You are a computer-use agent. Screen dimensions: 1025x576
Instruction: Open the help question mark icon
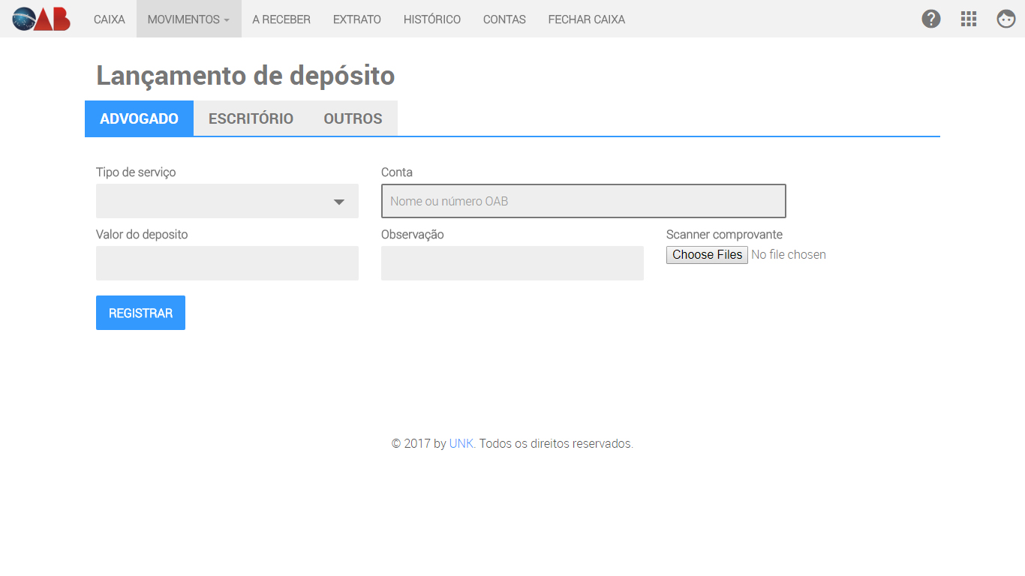click(930, 19)
